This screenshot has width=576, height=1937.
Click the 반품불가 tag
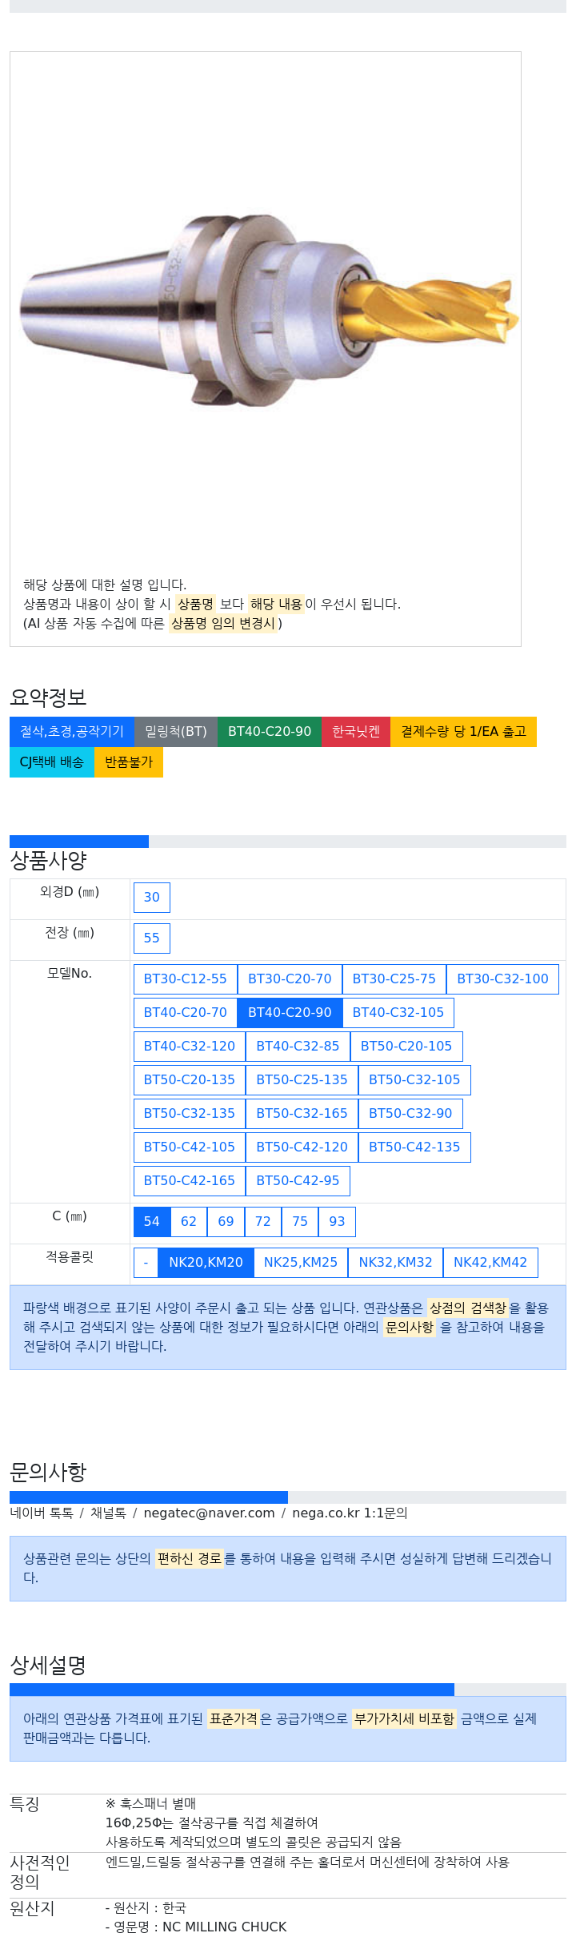(129, 762)
